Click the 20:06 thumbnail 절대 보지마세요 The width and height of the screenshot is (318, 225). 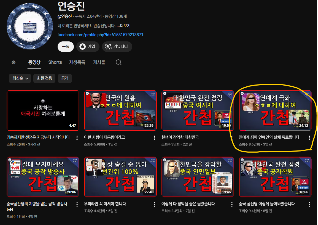43,177
